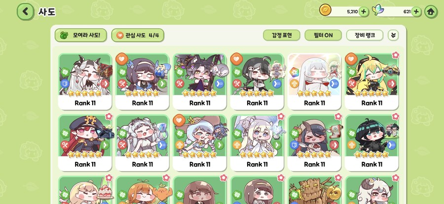Image resolution: width=444 pixels, height=204 pixels.
Task: Open the 감정 표현 tab
Action: [x=282, y=35]
